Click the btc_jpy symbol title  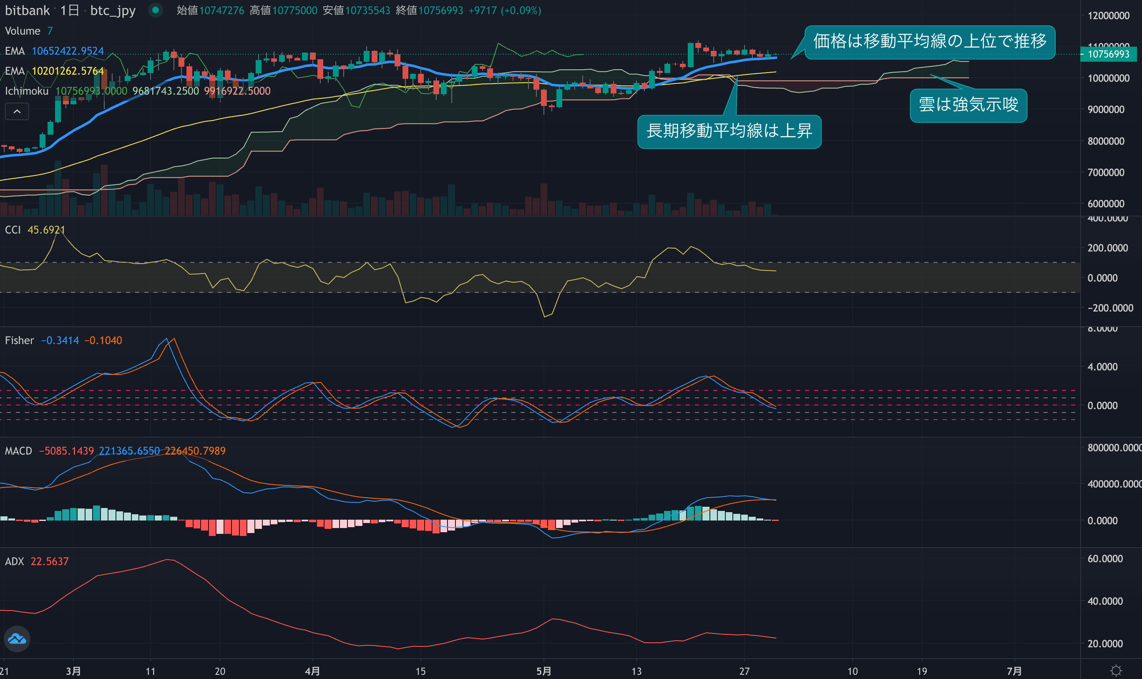(x=113, y=10)
